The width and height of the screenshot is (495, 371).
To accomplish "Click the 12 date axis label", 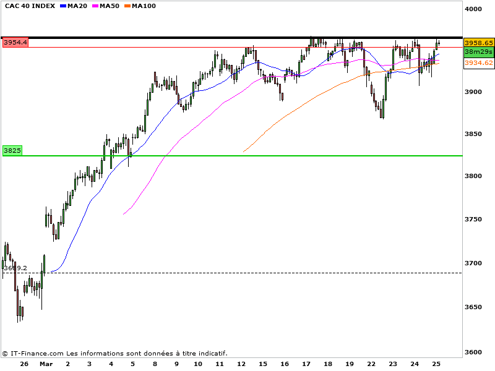I will point(241,364).
